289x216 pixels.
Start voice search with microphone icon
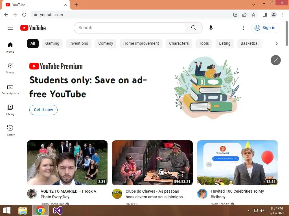pyautogui.click(x=211, y=28)
